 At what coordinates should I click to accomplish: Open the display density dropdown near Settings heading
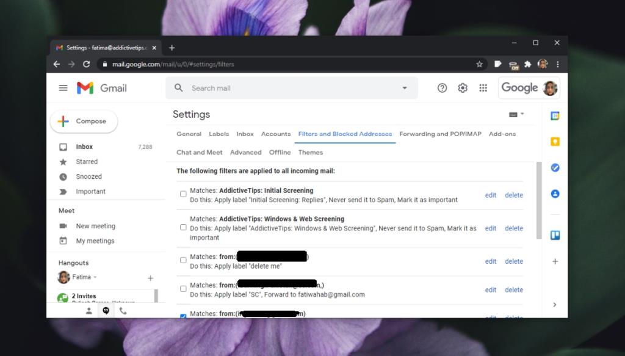[x=516, y=114]
